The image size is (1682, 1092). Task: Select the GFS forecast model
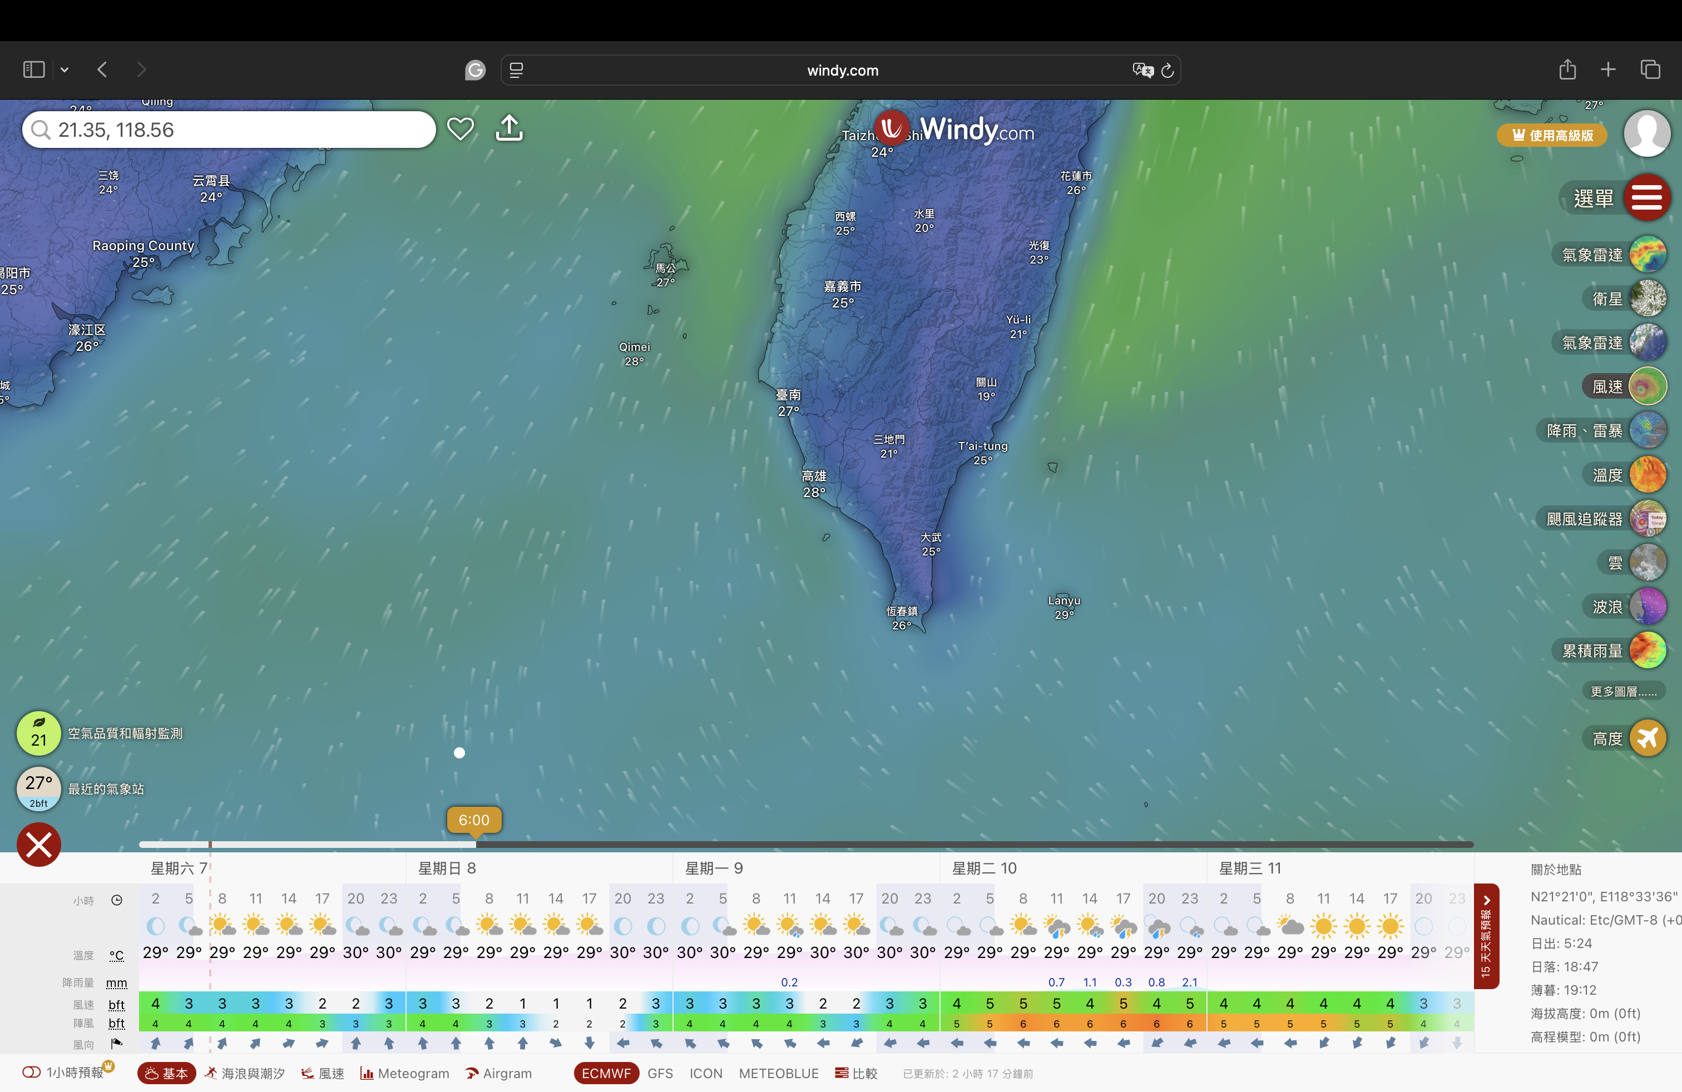pos(660,1073)
